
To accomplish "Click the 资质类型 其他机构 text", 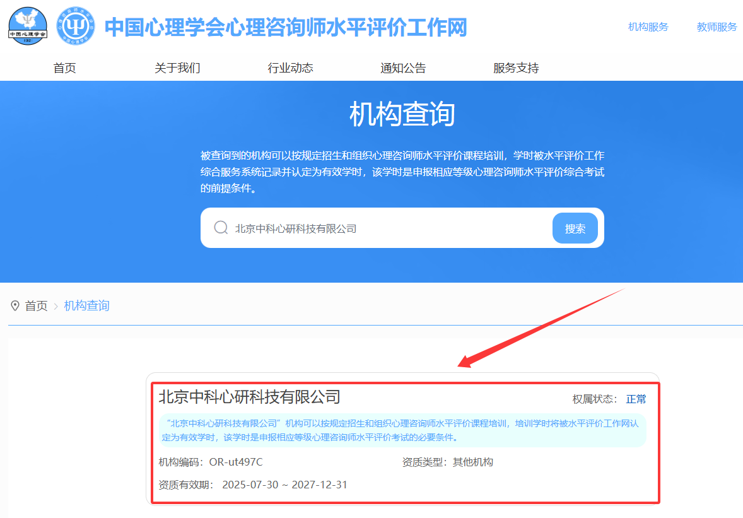I will pyautogui.click(x=448, y=462).
